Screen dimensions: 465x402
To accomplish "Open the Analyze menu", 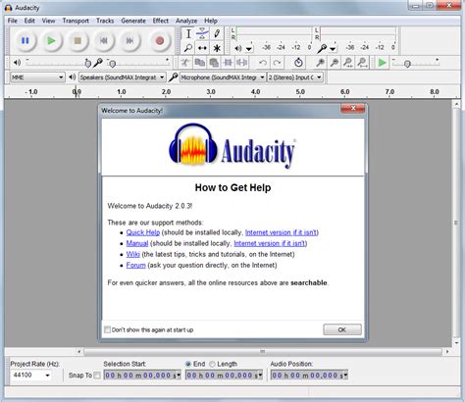I will 186,21.
